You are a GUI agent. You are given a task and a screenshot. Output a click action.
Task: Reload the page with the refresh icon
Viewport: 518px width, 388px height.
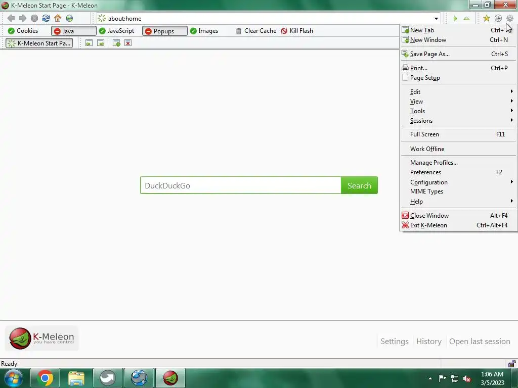tap(46, 19)
